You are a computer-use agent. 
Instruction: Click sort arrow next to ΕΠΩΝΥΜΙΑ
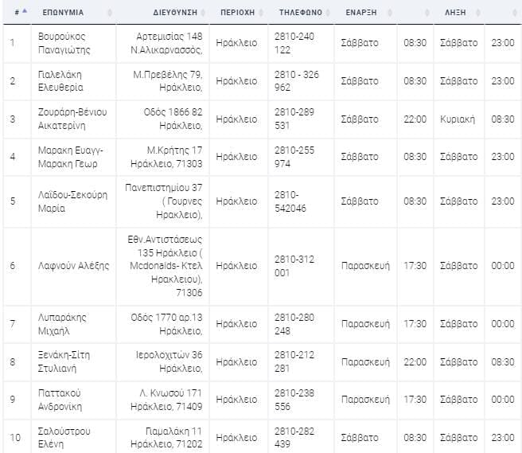click(110, 13)
